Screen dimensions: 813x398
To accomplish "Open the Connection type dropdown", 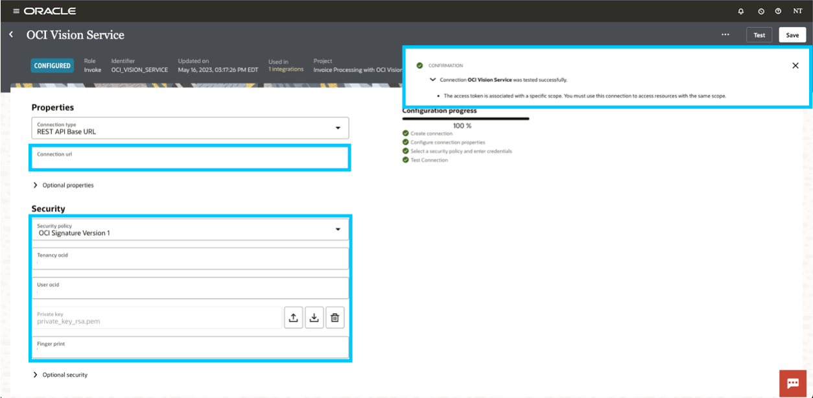I will click(338, 128).
